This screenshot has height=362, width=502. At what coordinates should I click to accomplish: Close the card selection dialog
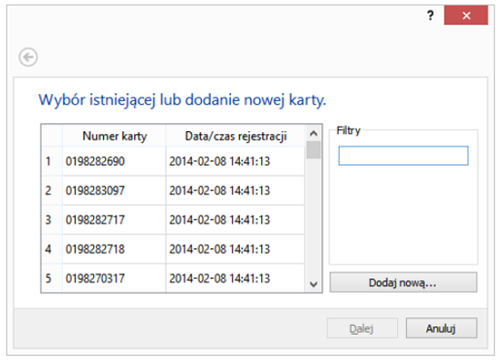click(466, 16)
